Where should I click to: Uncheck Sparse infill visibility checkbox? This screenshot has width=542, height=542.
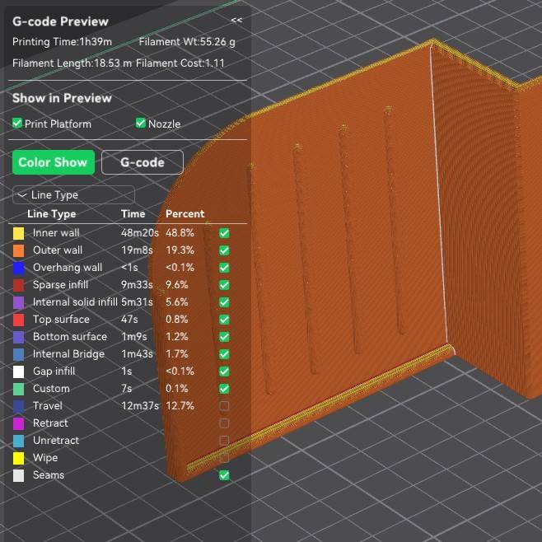point(224,285)
